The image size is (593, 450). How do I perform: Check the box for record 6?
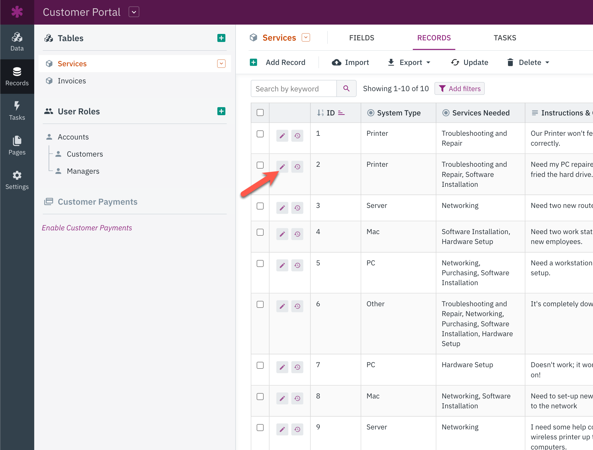[x=260, y=304]
